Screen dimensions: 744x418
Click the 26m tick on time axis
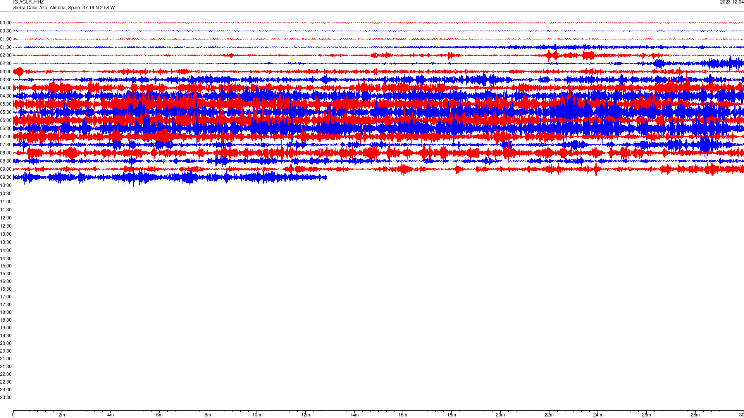point(646,415)
